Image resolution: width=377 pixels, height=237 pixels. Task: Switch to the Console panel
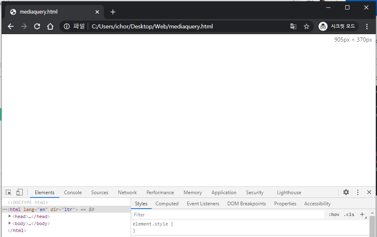click(73, 193)
